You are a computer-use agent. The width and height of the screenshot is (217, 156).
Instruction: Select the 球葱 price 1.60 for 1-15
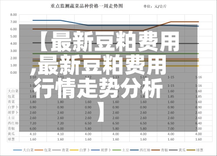(171, 139)
